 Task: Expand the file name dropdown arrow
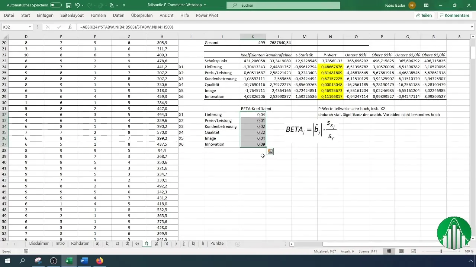coord(205,6)
